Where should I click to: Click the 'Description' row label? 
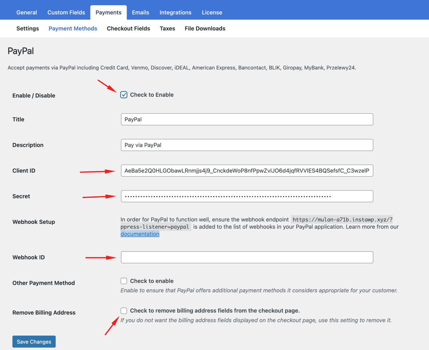pos(28,145)
